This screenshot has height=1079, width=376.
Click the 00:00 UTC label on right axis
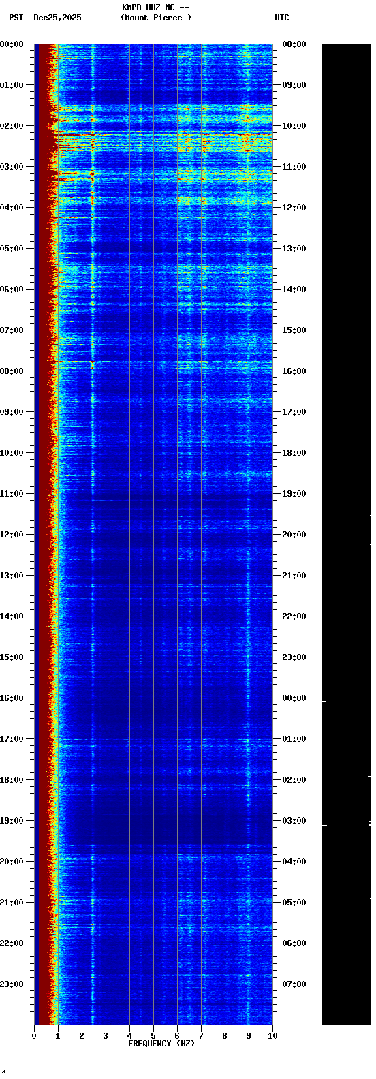294,698
